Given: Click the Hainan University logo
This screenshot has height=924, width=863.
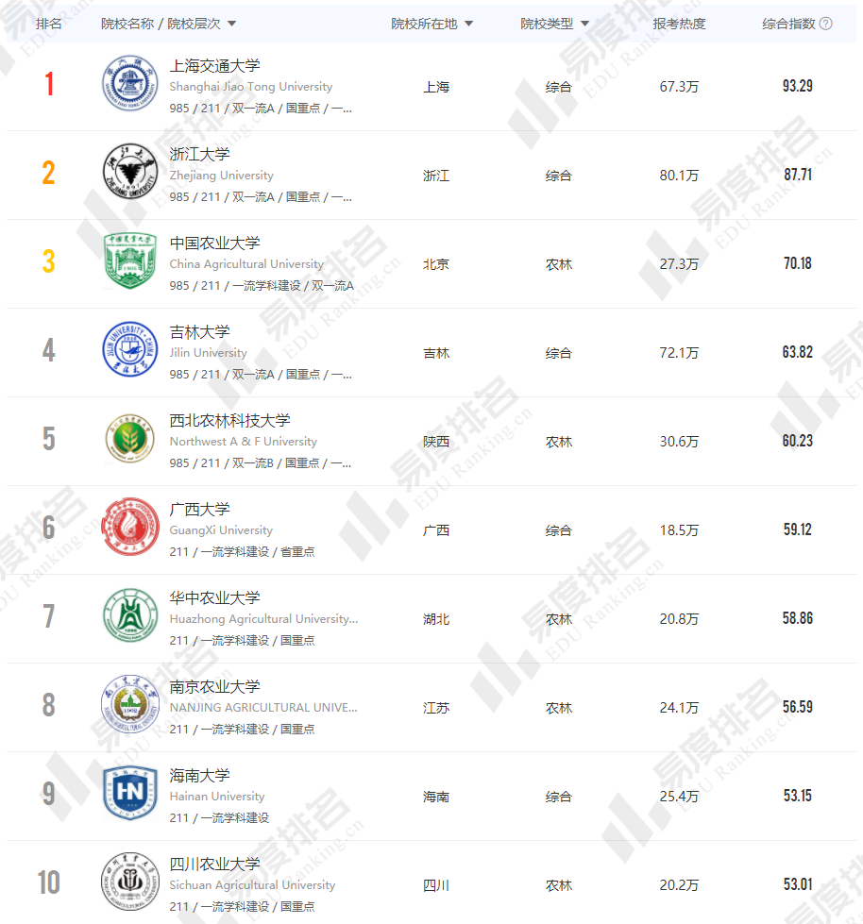Looking at the screenshot, I should click(x=130, y=795).
